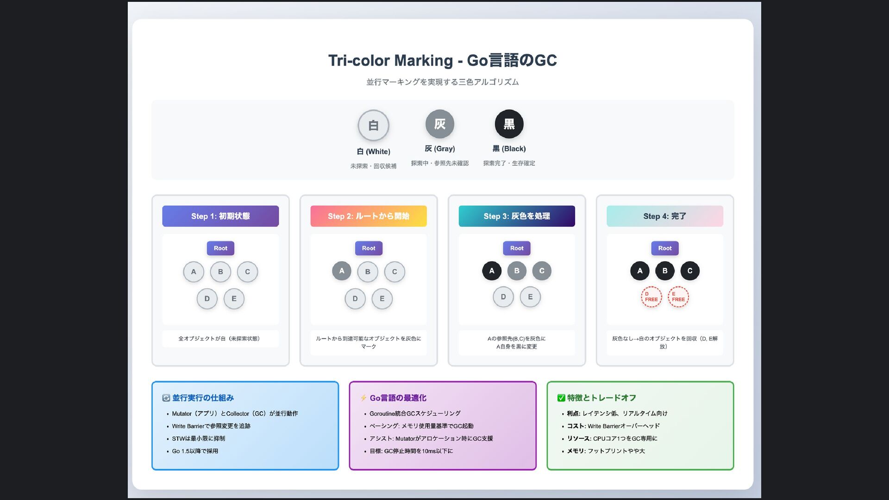Click black node A in Step 3
This screenshot has height=500, width=889.
[x=492, y=271]
